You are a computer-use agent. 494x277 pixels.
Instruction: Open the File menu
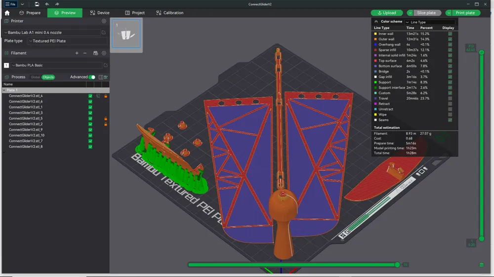[10, 4]
